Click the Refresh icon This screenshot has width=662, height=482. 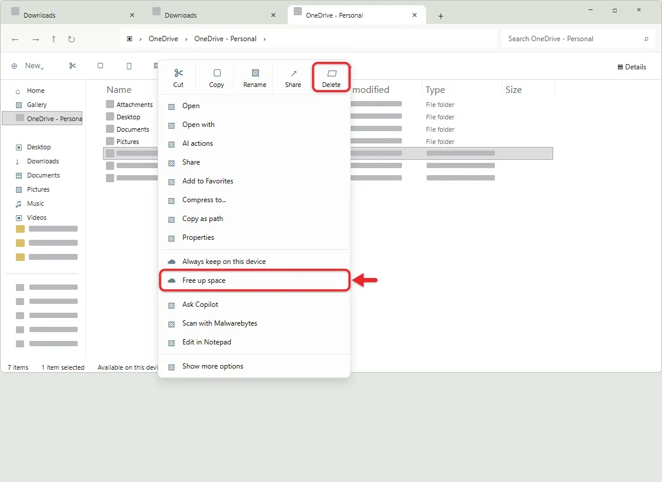[71, 39]
